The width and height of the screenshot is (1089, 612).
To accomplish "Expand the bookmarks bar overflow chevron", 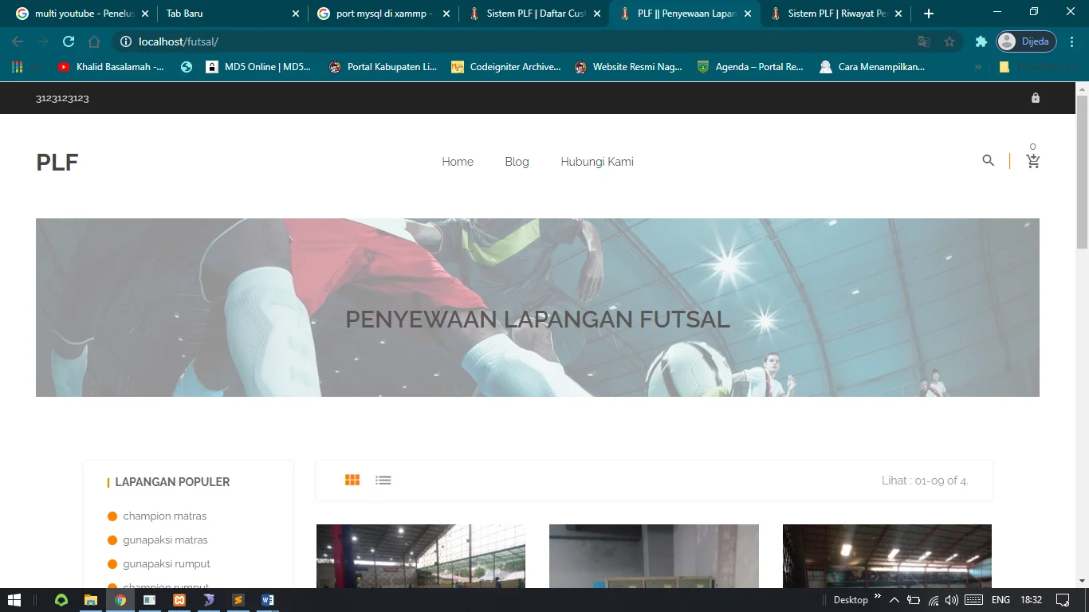I will click(x=978, y=67).
